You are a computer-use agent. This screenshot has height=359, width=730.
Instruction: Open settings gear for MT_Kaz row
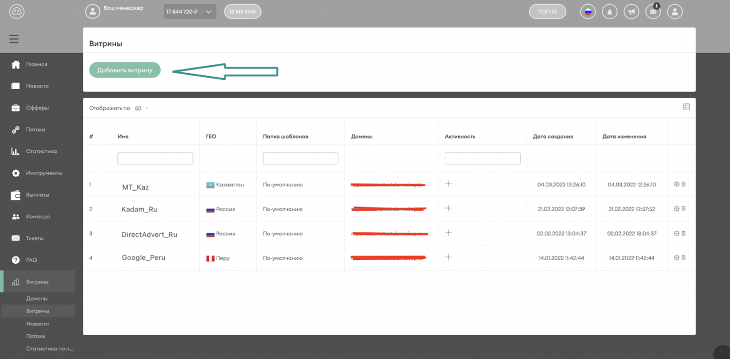pyautogui.click(x=676, y=184)
